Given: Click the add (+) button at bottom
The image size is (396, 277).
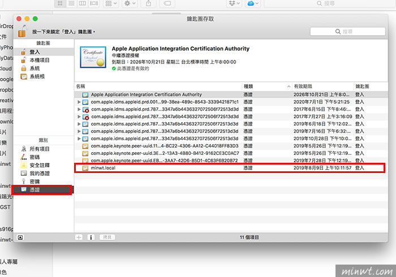Looking at the screenshot, I should 79,237.
